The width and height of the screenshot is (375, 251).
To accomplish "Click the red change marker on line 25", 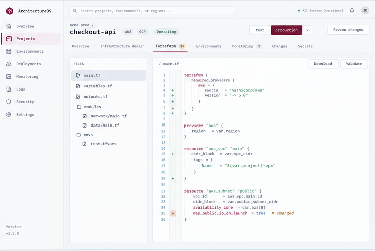I will tap(173, 213).
